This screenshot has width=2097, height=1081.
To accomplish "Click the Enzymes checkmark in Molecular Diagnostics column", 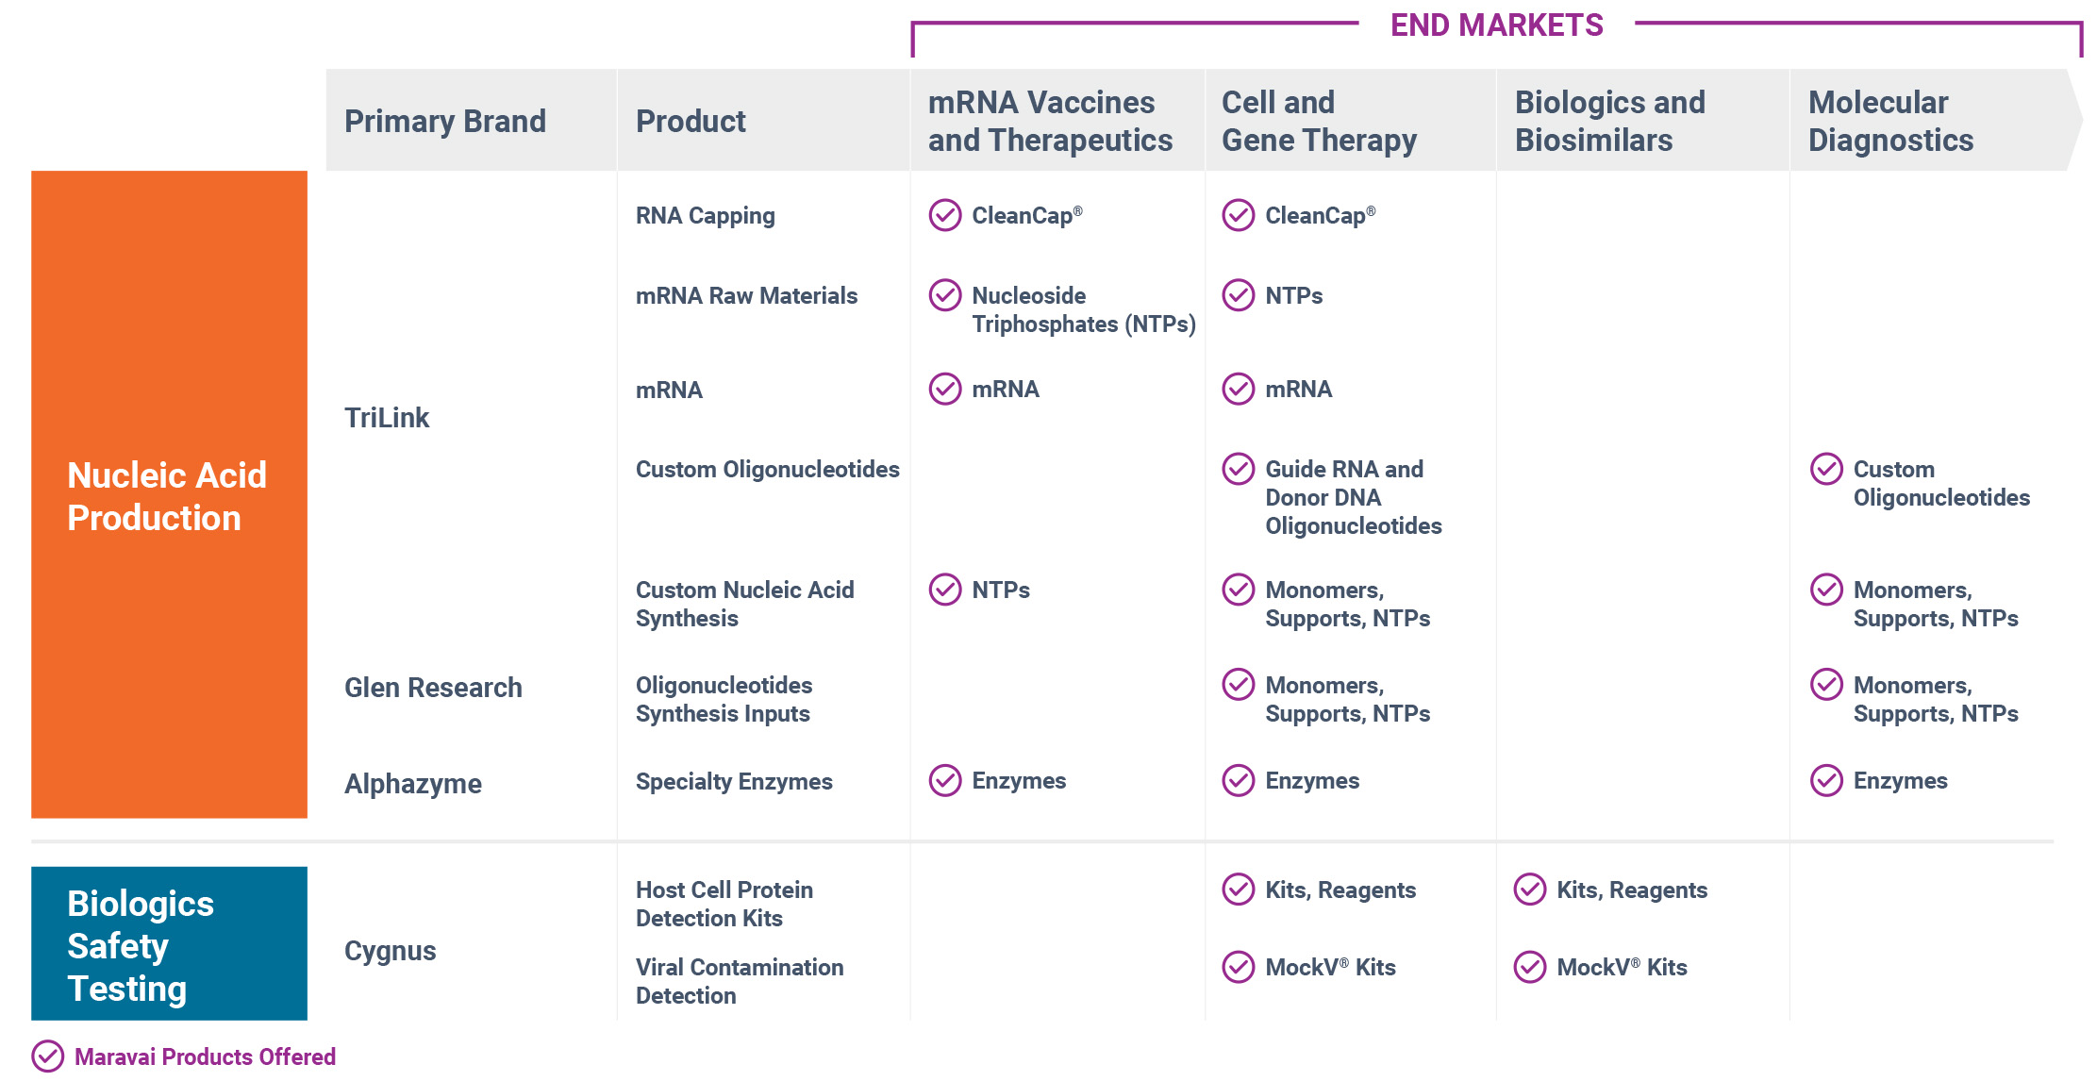I will click(x=1826, y=780).
